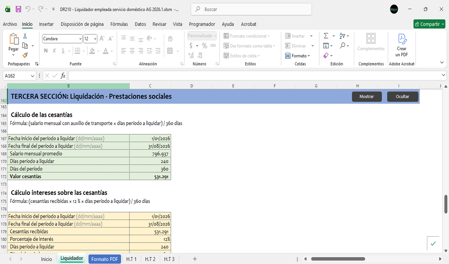
Task: Click the Buscar search field
Action: click(x=251, y=9)
